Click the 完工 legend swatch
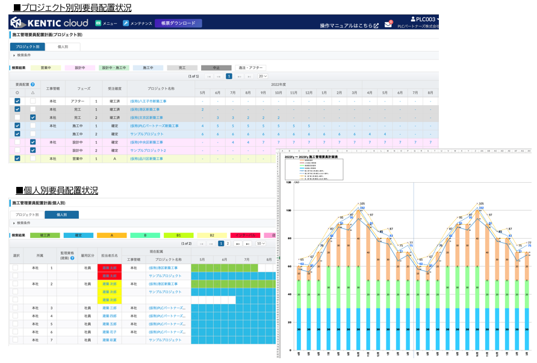537x363 pixels. 182,68
